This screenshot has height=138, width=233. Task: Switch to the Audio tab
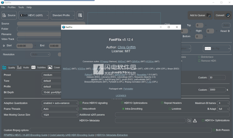23,67
